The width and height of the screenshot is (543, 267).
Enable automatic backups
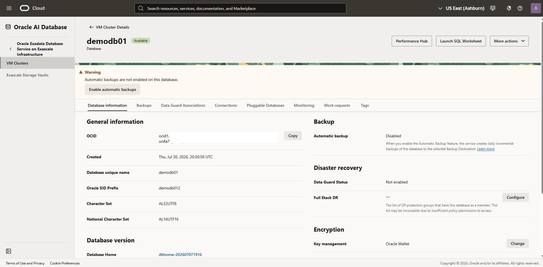(113, 89)
